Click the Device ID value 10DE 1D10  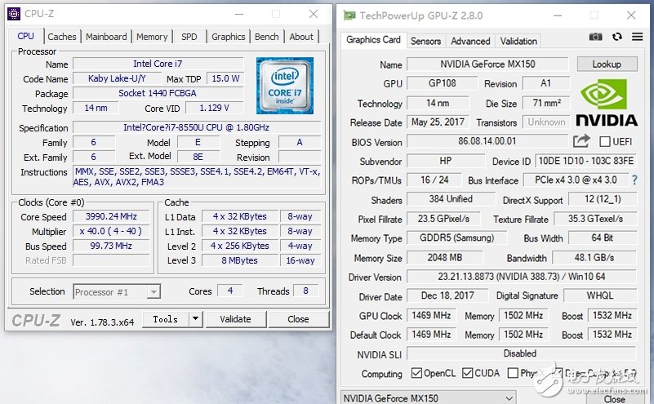click(585, 161)
